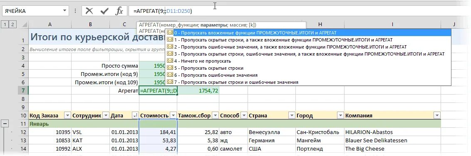Open filter dropdown for Способ column
The height and width of the screenshot is (156, 471).
click(x=244, y=116)
